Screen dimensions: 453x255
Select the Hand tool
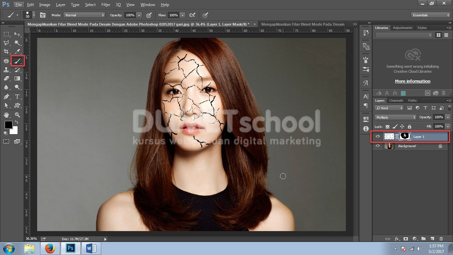[6, 115]
